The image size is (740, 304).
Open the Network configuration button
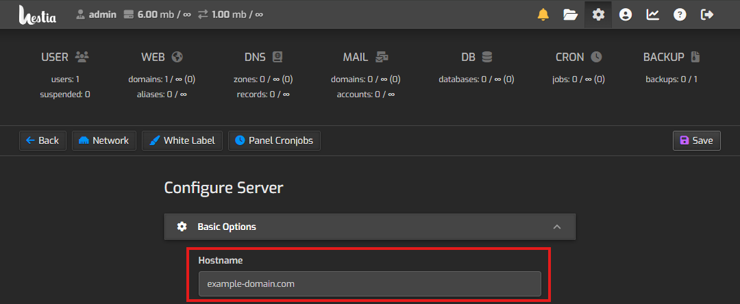click(x=104, y=140)
